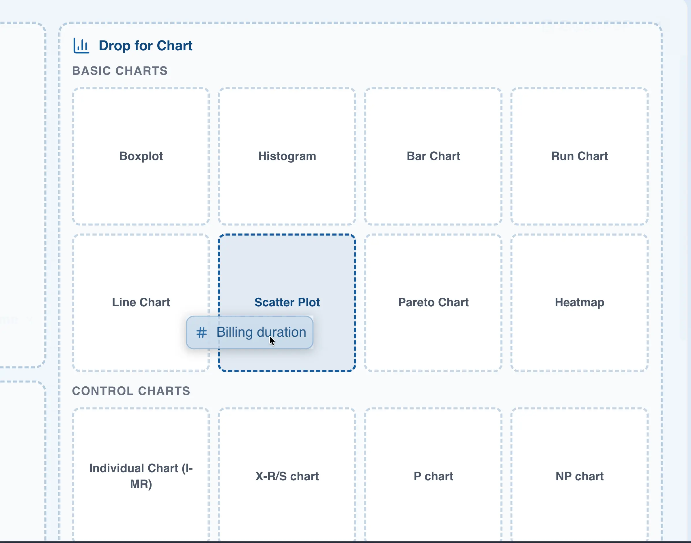Choose the X-R/S chart tile
The image size is (691, 543).
(287, 476)
